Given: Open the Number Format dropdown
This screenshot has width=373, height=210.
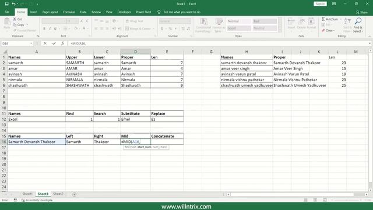Looking at the screenshot, I should pos(189,21).
